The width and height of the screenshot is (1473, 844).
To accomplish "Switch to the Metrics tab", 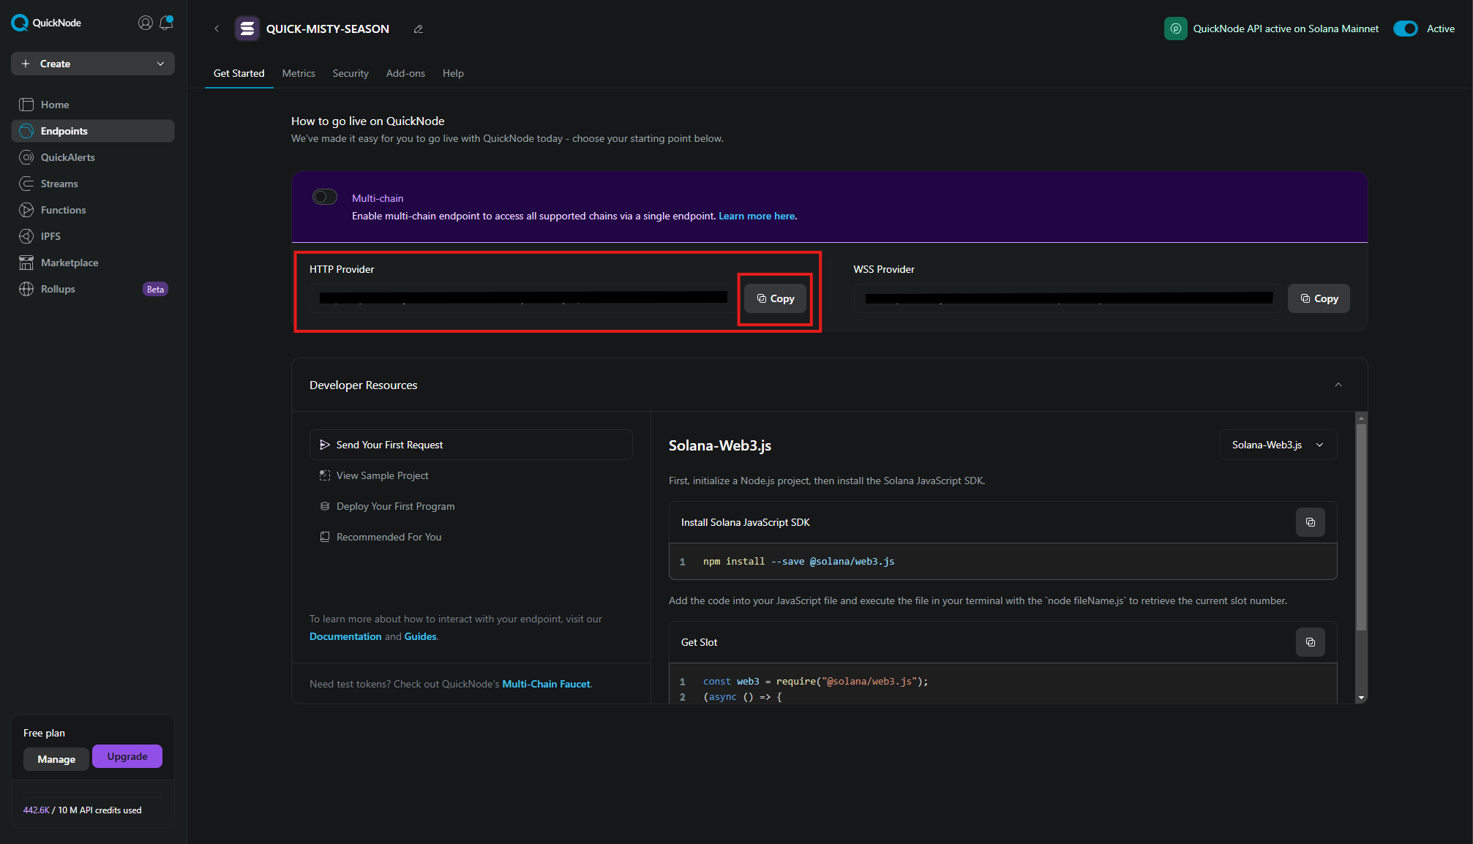I will pos(299,73).
